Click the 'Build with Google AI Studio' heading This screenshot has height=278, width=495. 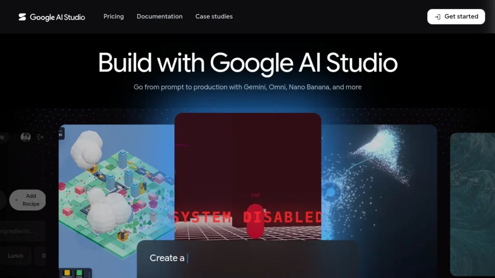[247, 63]
